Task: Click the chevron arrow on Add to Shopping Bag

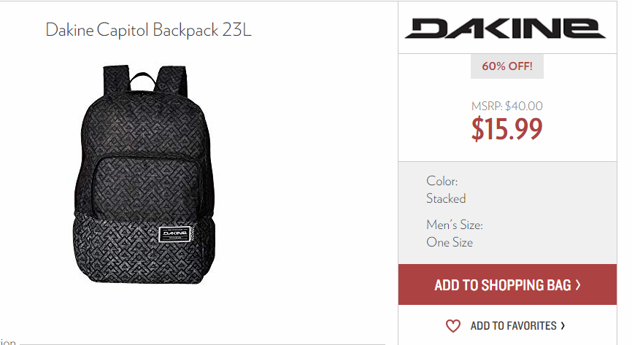Action: 578,285
